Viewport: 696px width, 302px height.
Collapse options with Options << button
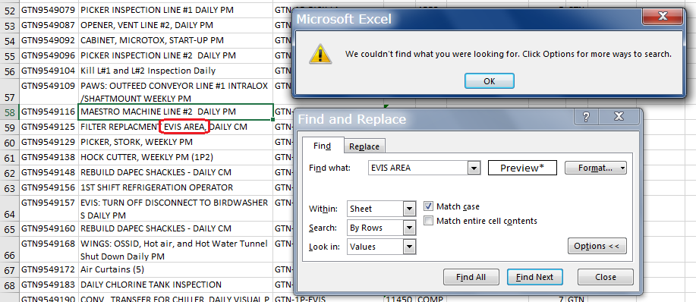(597, 246)
